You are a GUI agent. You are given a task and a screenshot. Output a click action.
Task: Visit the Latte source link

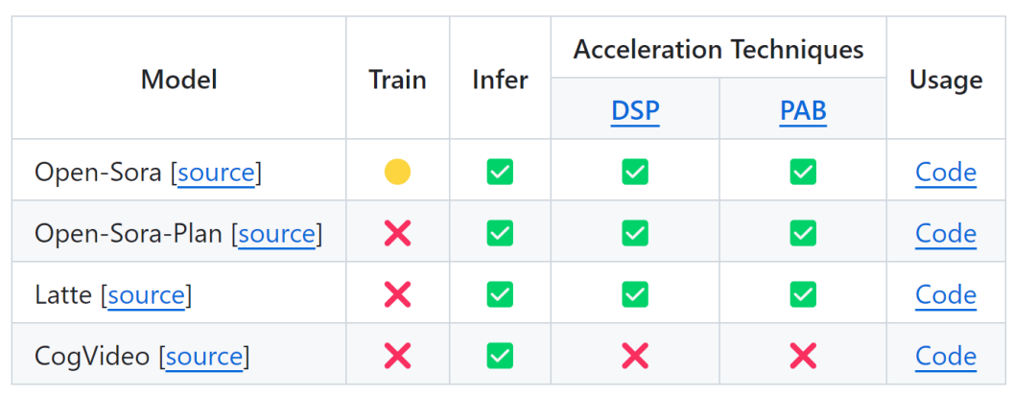[x=147, y=295]
